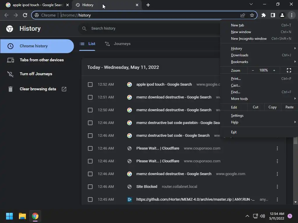Click Cut in Edit row
298x223 pixels.
256,107
